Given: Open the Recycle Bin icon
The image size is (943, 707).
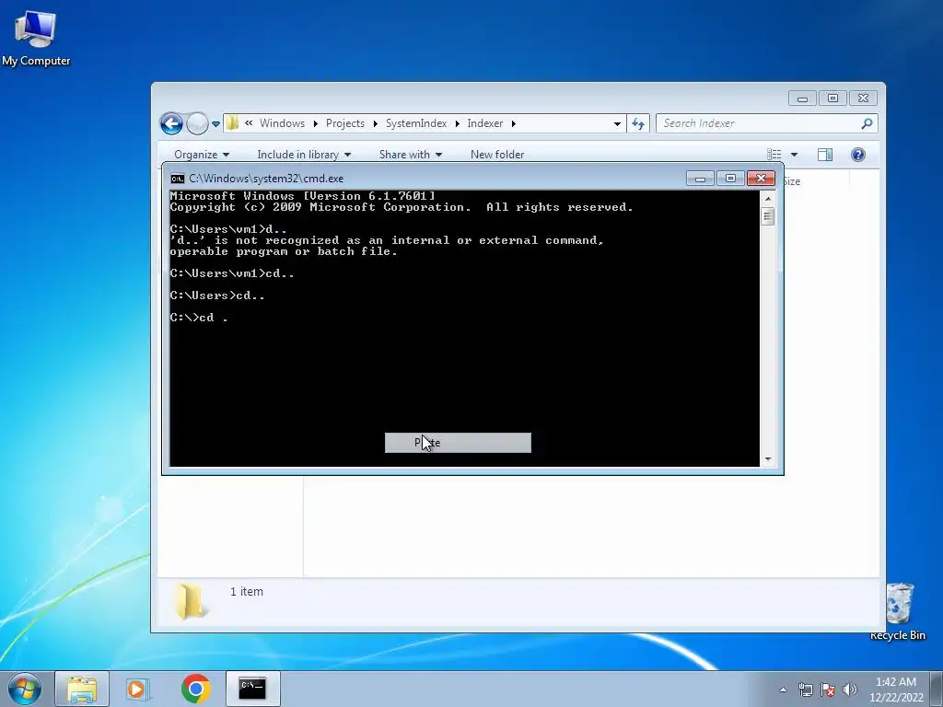Looking at the screenshot, I should 898,611.
